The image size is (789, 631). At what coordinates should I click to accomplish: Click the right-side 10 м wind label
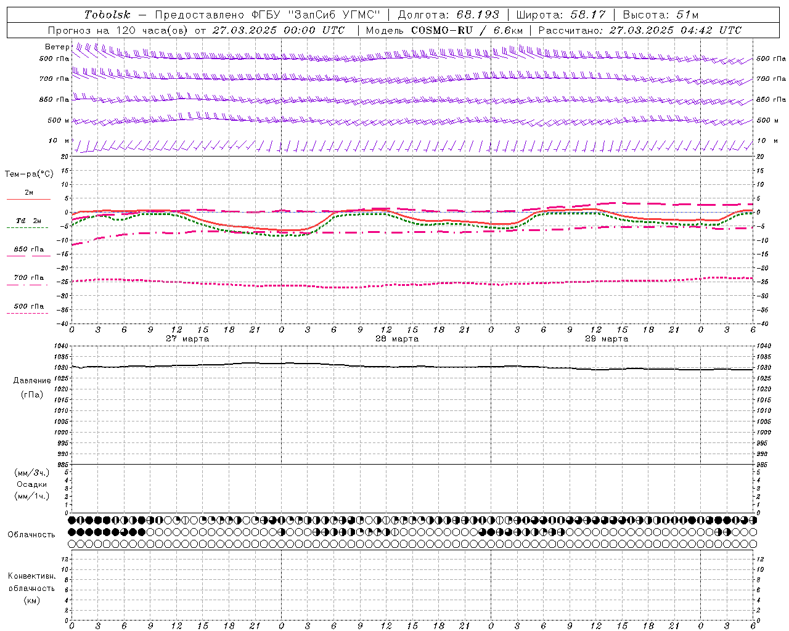tap(767, 140)
